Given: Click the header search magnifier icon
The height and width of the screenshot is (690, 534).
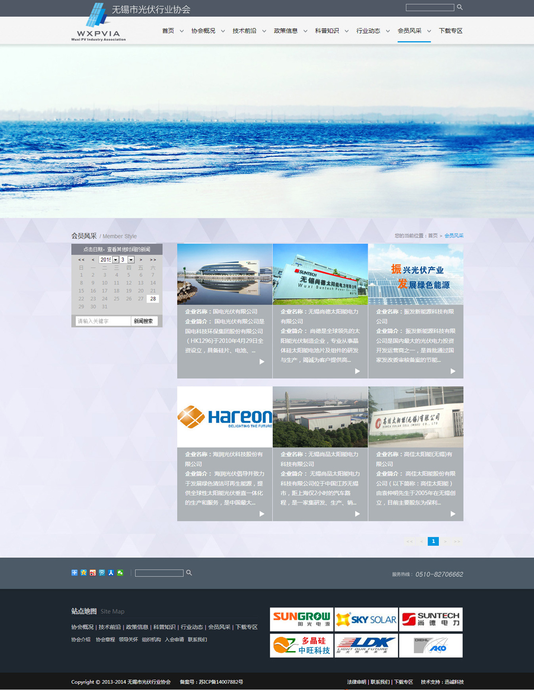Looking at the screenshot, I should click(x=460, y=7).
